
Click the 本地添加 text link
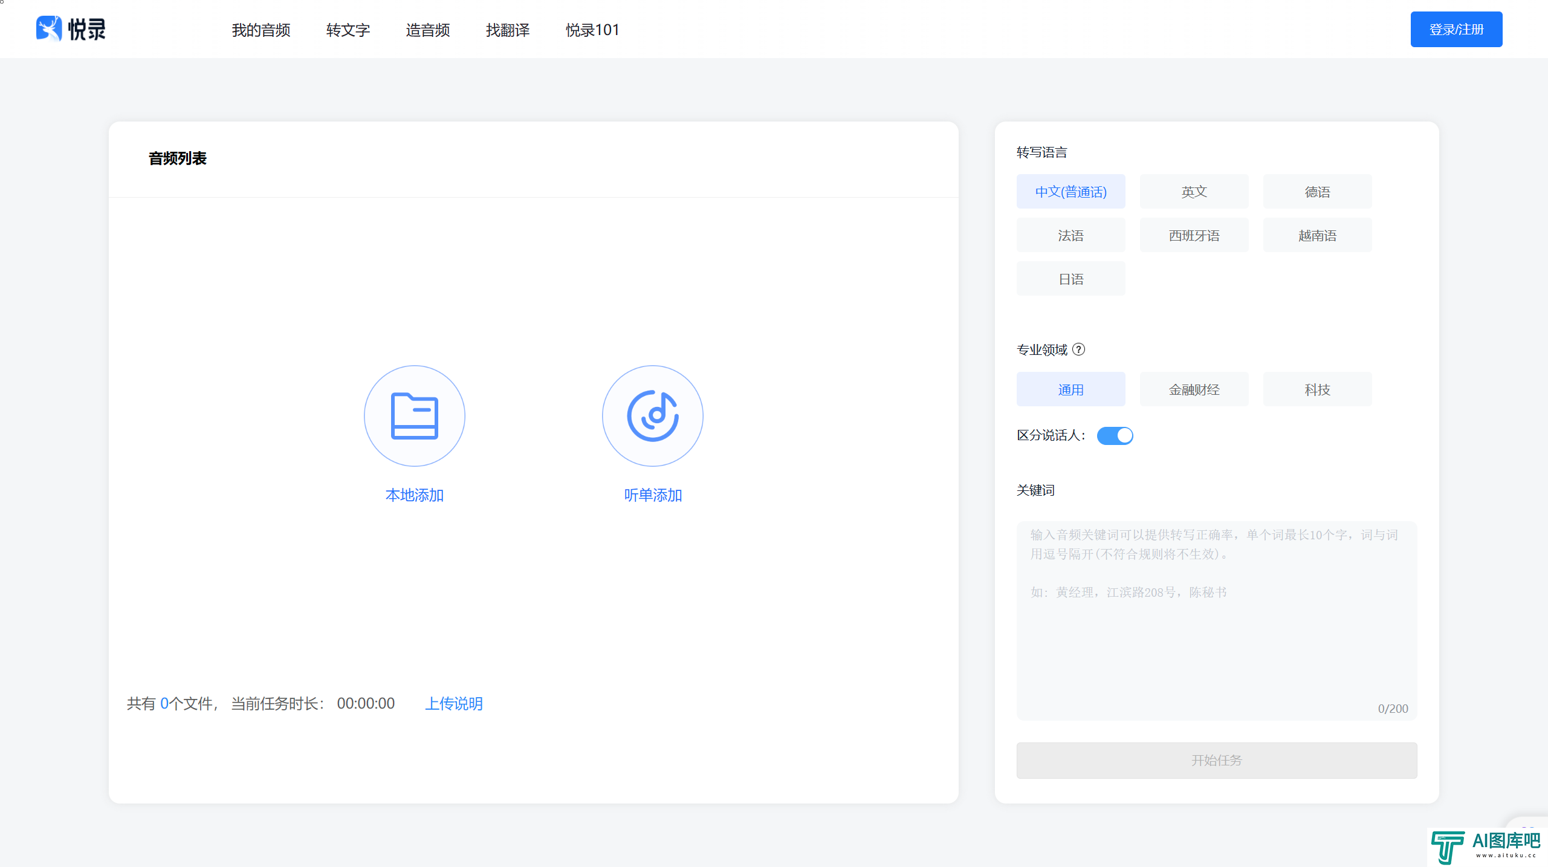point(414,495)
